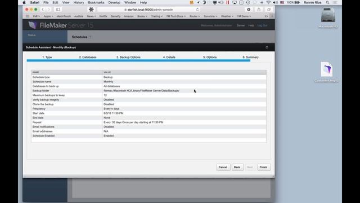Open the Edit menu
Image resolution: width=360 pixels, height=203 pixels.
[55, 2]
